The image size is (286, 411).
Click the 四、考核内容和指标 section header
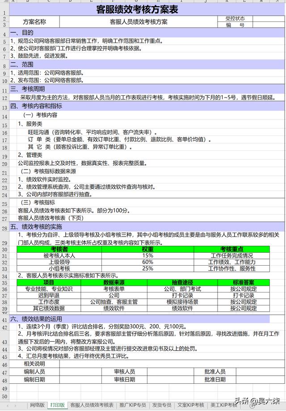147,106
